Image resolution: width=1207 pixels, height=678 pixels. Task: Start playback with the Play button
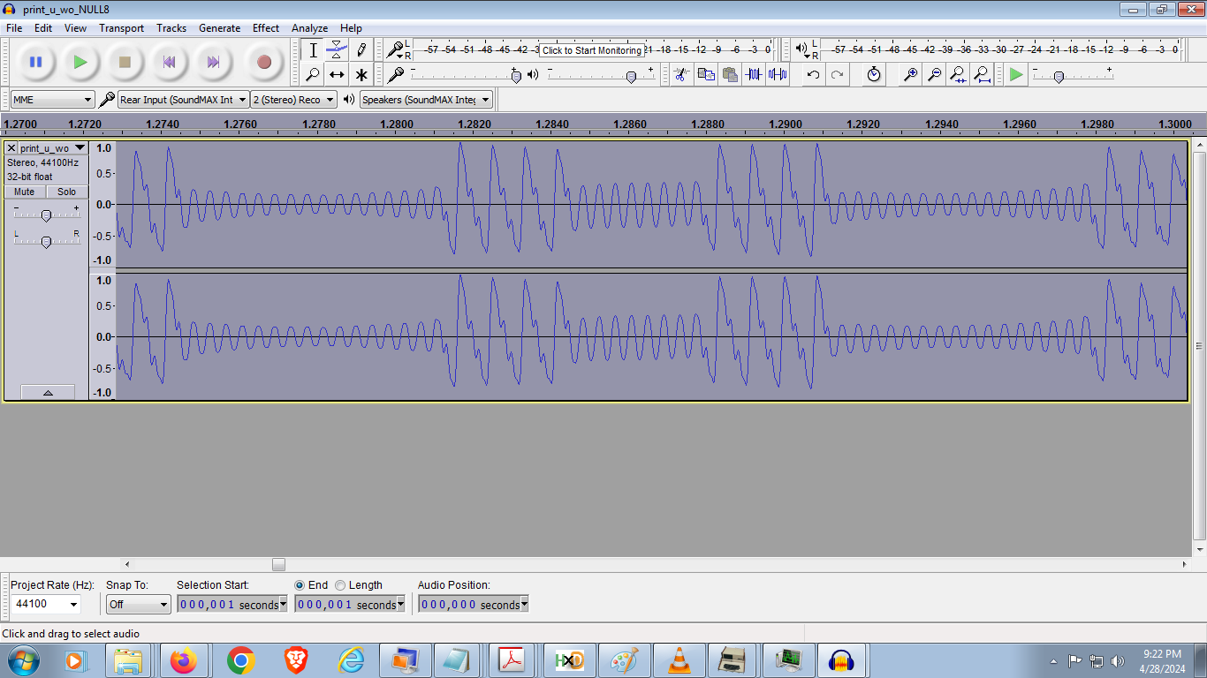tap(80, 62)
